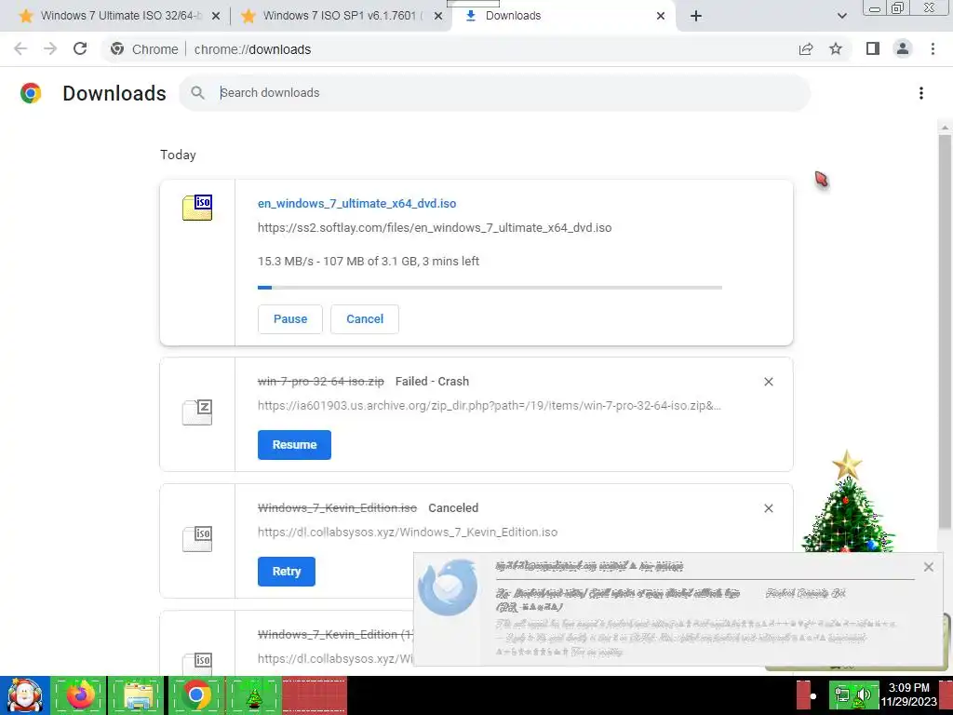953x715 pixels.
Task: Open the Downloads page more actions menu
Action: pos(921,93)
